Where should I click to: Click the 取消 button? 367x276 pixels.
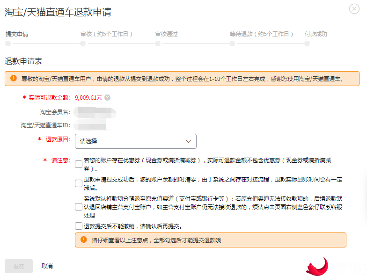[x=47, y=266]
